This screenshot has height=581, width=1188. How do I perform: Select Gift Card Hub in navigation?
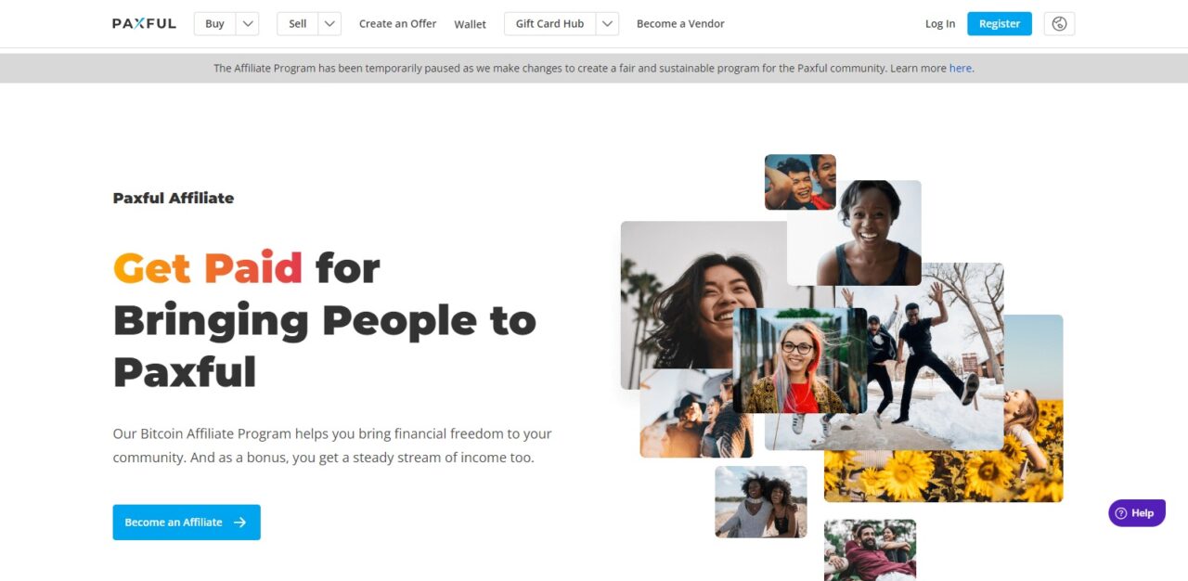click(x=549, y=23)
